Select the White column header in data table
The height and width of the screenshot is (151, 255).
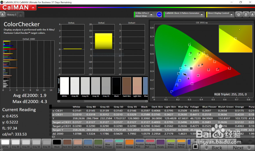[x=76, y=107]
